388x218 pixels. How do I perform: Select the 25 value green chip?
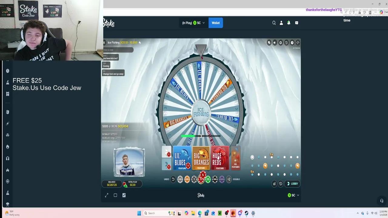[x=208, y=179]
